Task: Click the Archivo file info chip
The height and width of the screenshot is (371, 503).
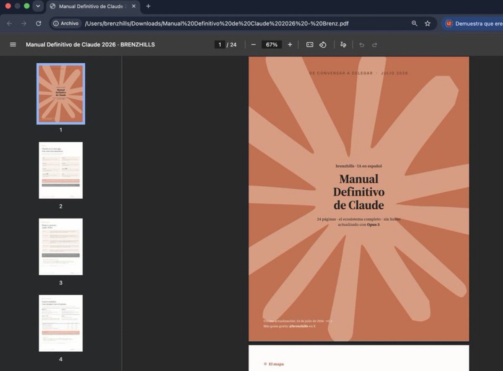Action: coord(66,23)
